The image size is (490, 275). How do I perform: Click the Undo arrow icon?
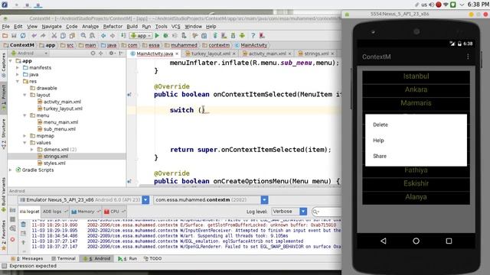point(34,36)
